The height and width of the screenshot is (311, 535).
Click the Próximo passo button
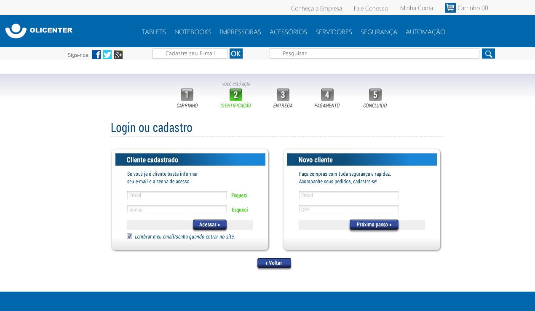374,225
